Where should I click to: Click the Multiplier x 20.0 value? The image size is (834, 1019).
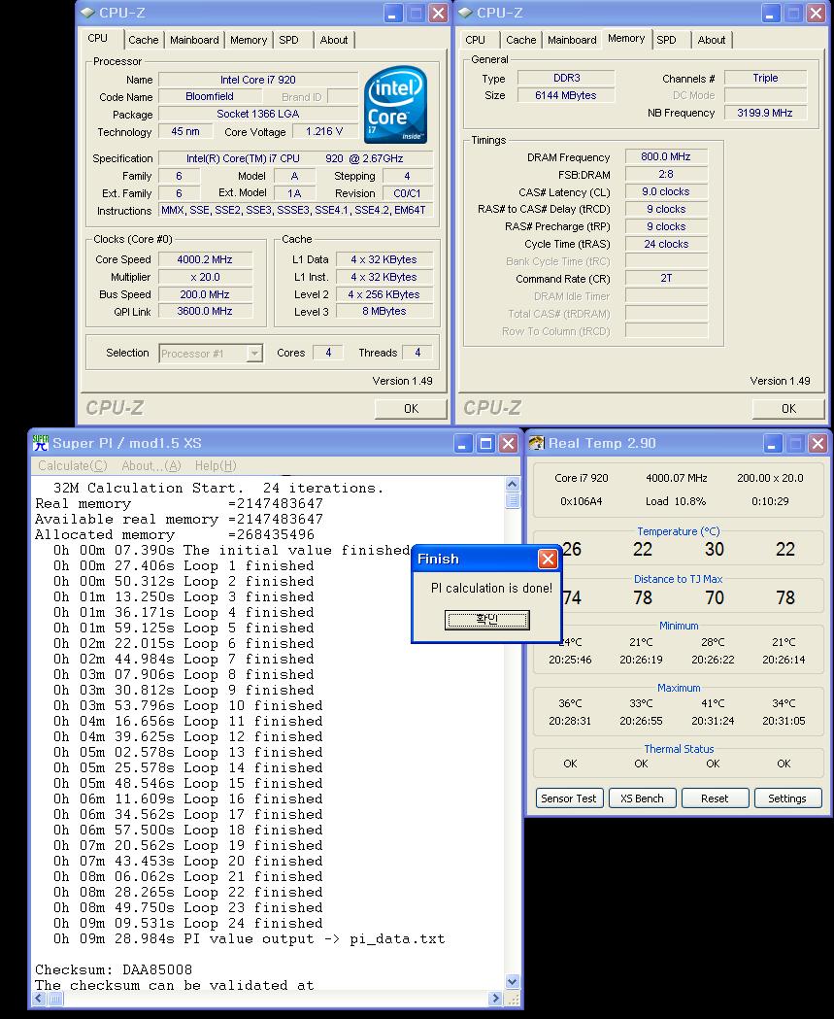point(205,277)
